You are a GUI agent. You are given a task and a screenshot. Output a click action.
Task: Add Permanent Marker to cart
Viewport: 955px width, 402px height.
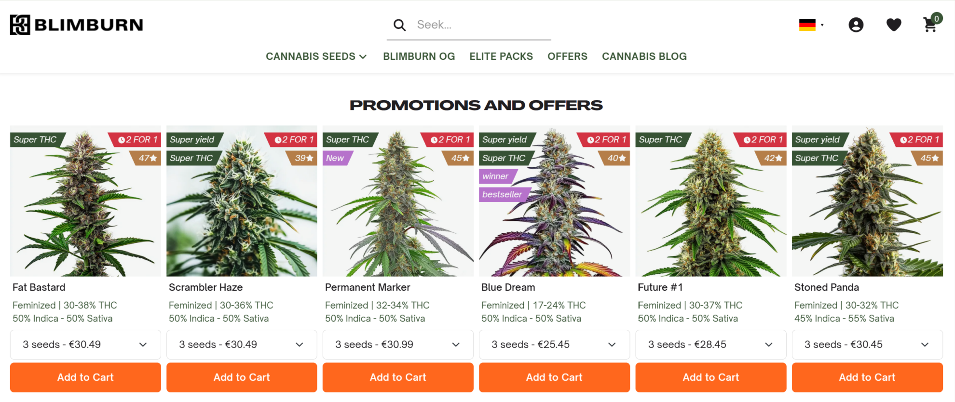tap(398, 377)
